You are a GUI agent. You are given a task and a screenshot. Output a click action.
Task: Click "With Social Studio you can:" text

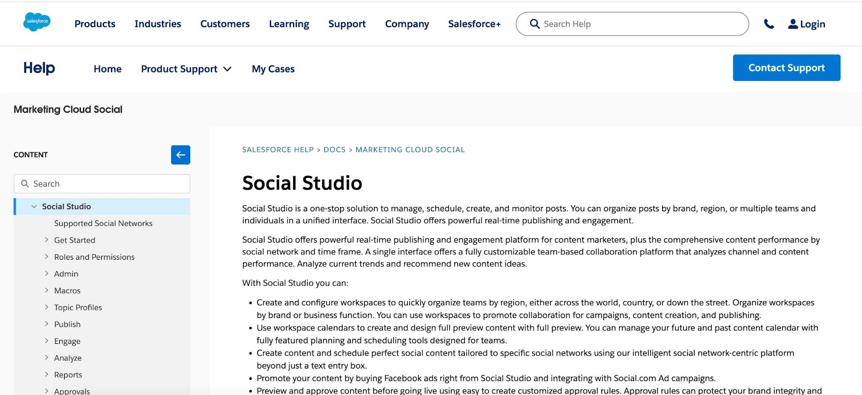tap(295, 283)
